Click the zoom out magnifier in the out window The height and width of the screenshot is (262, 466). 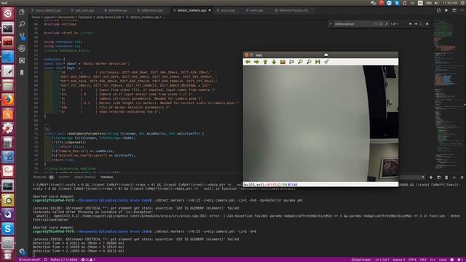tap(309, 62)
